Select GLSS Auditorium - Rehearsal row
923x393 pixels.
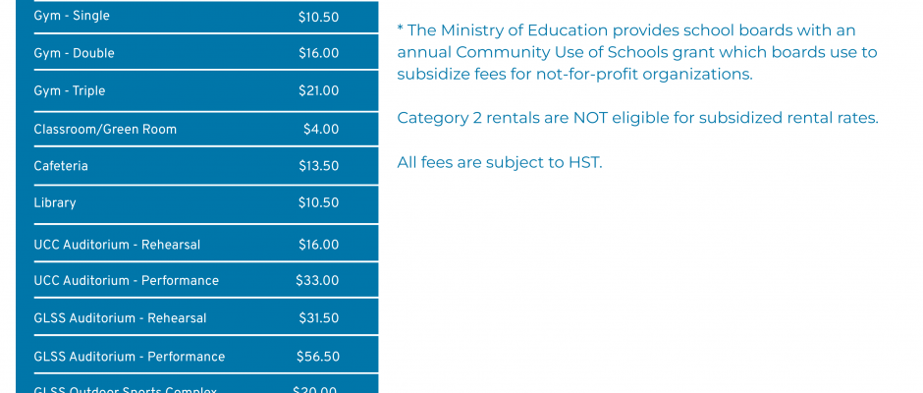(205, 317)
